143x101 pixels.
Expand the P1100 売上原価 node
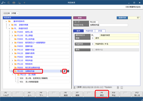pos(12,36)
